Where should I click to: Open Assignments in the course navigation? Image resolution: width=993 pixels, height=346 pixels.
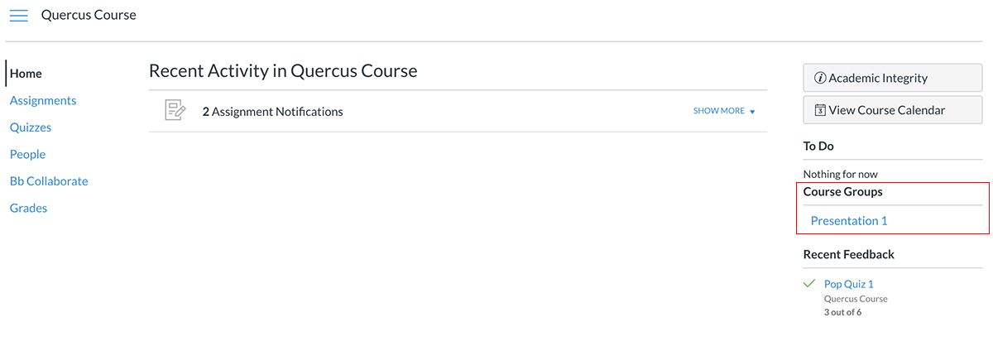tap(43, 100)
